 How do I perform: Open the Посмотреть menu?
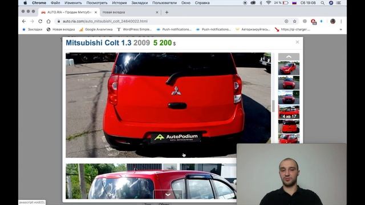(97, 3)
